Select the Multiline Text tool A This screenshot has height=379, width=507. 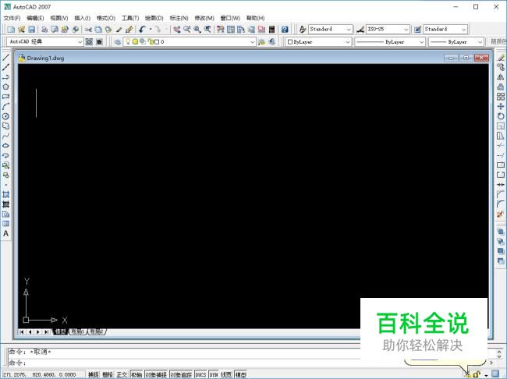(x=5, y=233)
